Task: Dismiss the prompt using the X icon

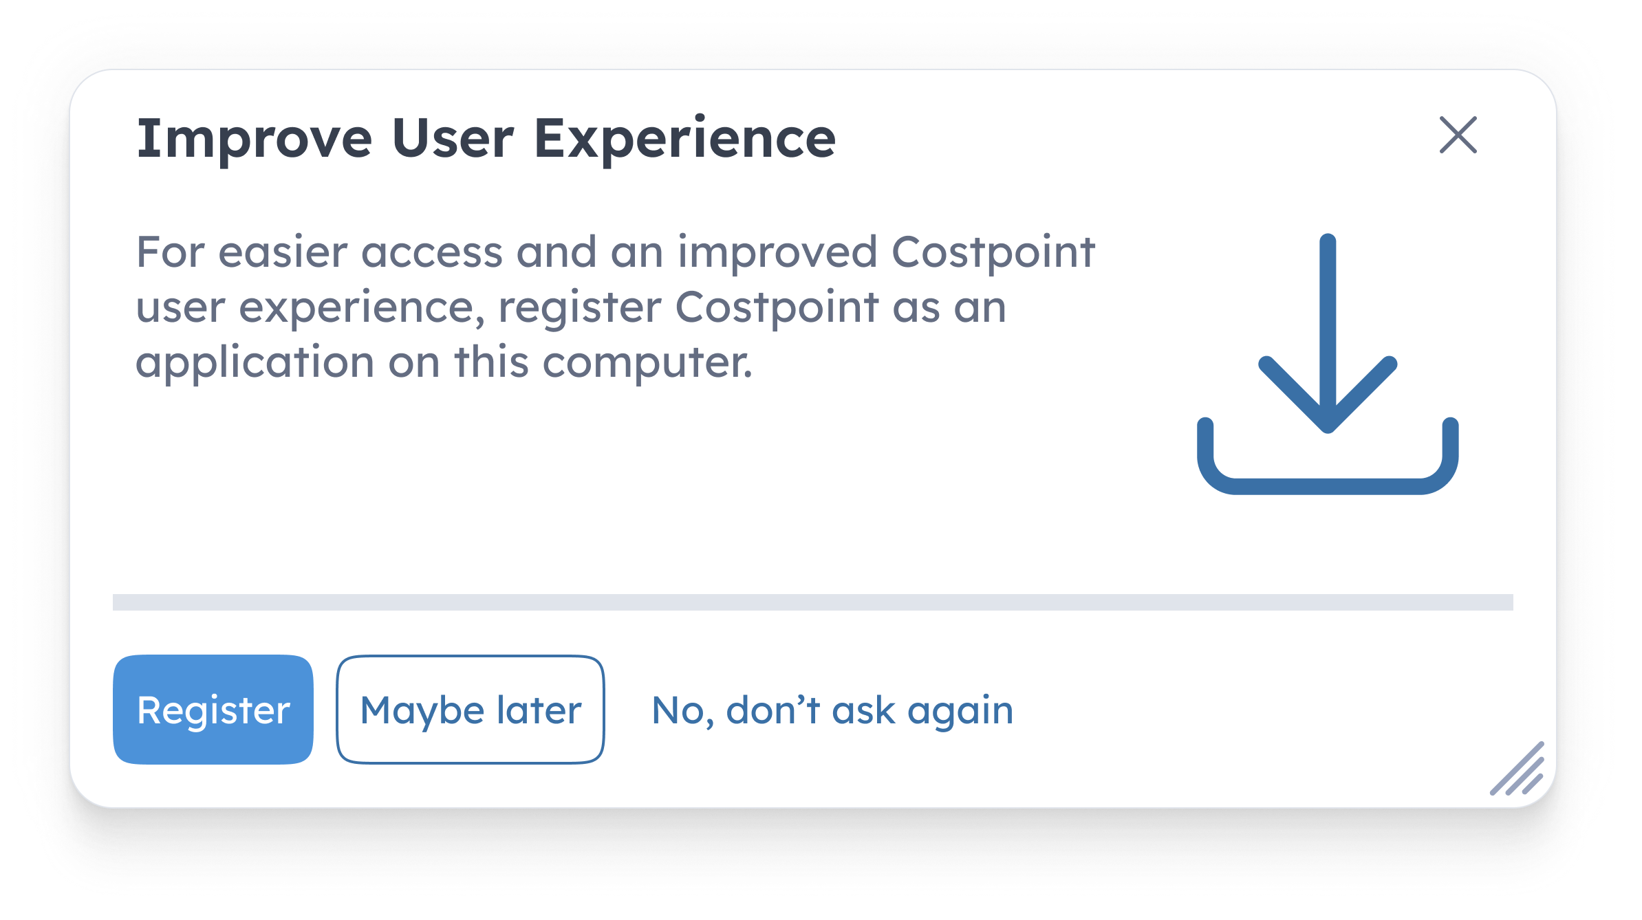Action: (1458, 135)
